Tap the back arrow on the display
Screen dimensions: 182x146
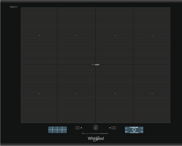[x=126, y=132]
